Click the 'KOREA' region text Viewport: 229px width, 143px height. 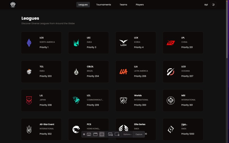click(x=137, y=42)
